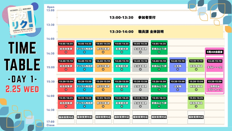
Task: Click the Open 13:00 time label
Action: tap(51, 9)
